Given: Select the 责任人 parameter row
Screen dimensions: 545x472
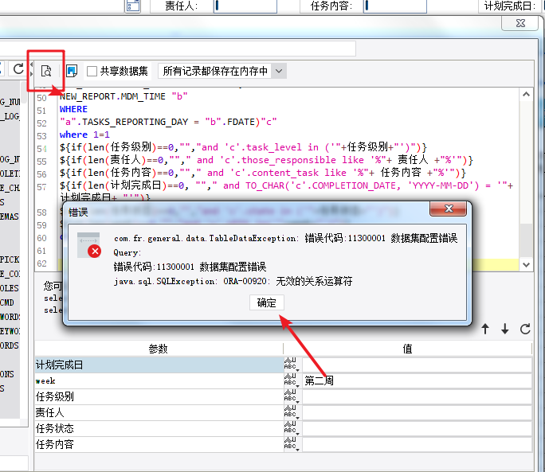Looking at the screenshot, I should (159, 412).
